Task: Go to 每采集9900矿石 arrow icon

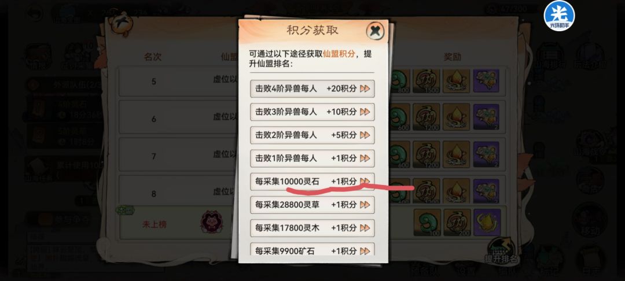Action: click(x=365, y=251)
